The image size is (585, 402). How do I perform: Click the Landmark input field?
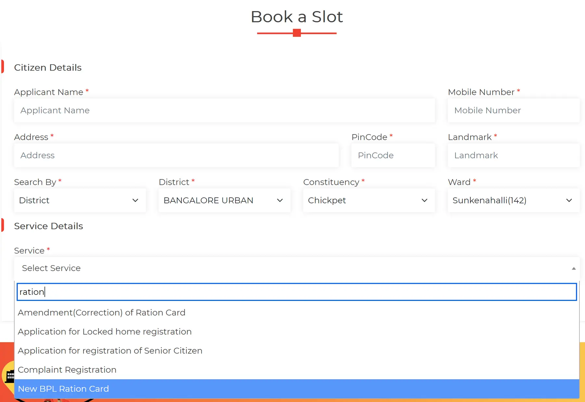(x=513, y=155)
